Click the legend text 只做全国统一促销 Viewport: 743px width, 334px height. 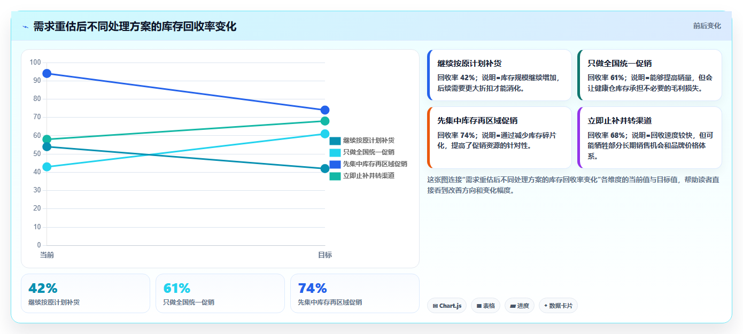[x=369, y=152]
